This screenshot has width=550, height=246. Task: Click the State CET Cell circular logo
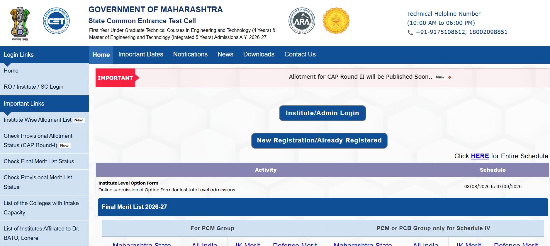[x=56, y=21]
